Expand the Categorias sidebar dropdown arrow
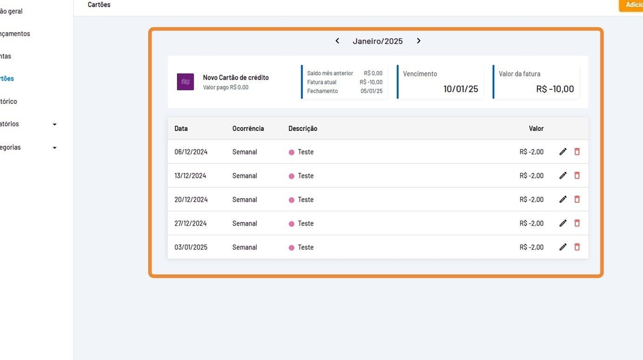The image size is (643, 360). click(55, 148)
